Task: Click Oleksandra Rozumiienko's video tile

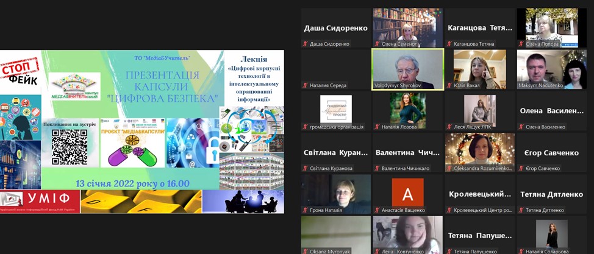Action: [479, 152]
